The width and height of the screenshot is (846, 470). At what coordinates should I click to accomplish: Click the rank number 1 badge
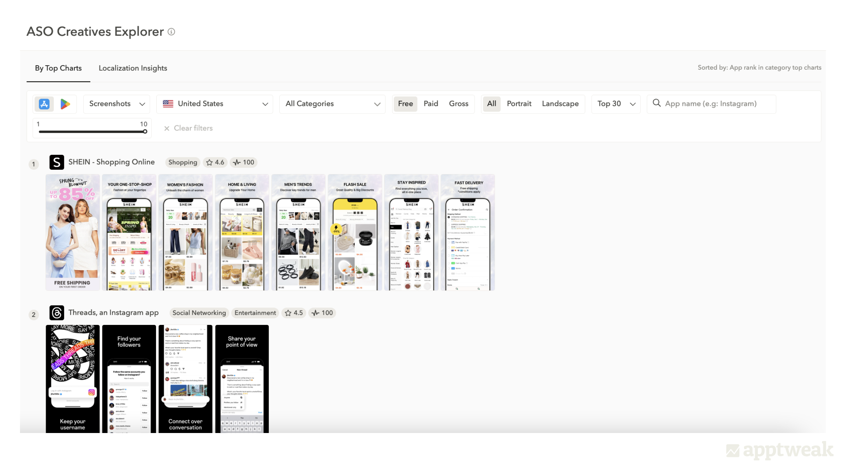(34, 164)
